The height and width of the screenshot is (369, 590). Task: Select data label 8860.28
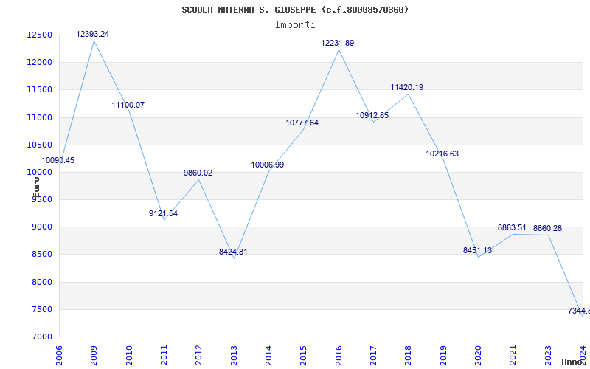547,229
